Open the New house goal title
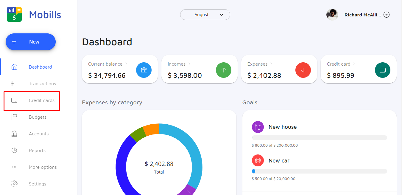The height and width of the screenshot is (195, 402). click(x=283, y=127)
